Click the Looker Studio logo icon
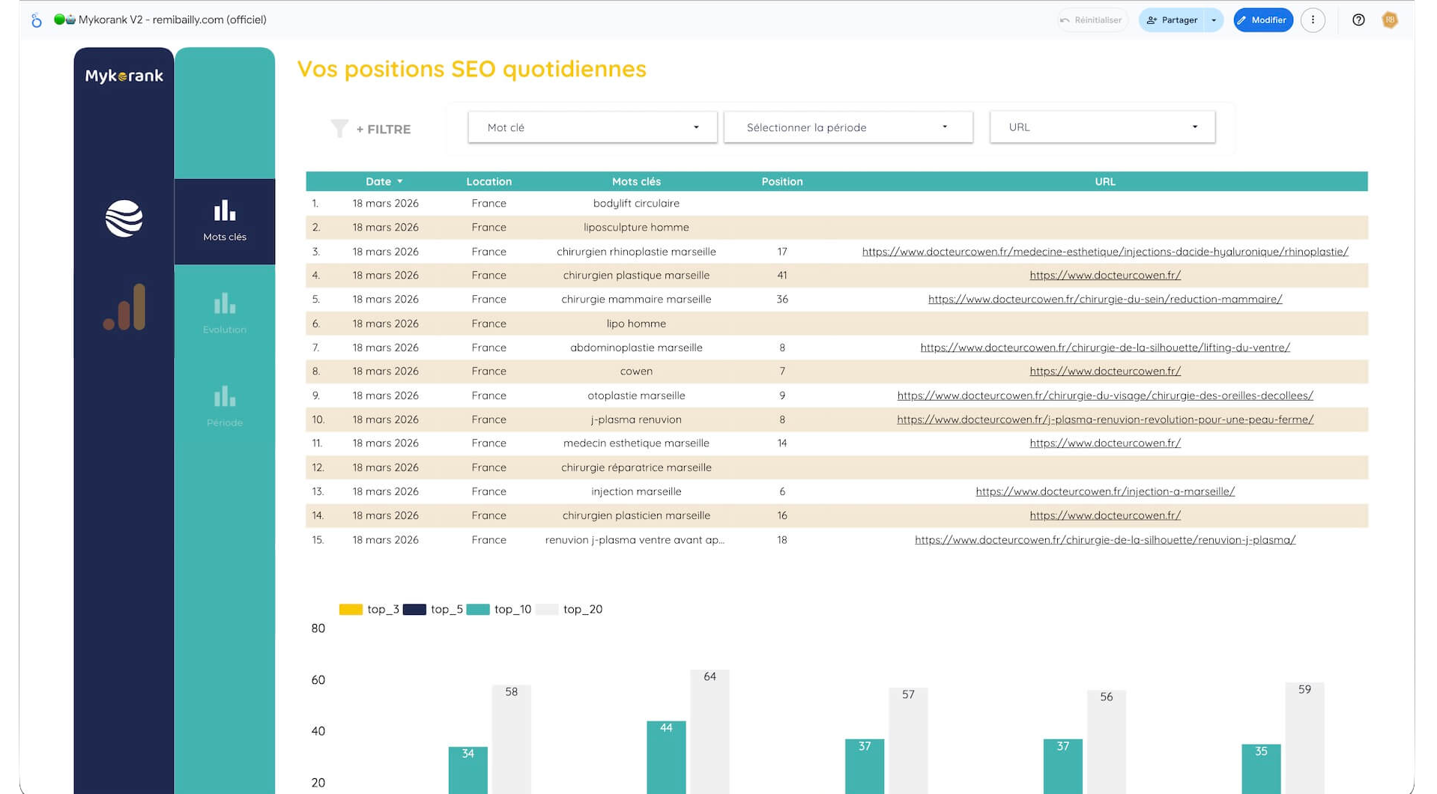1437x794 pixels. tap(36, 20)
